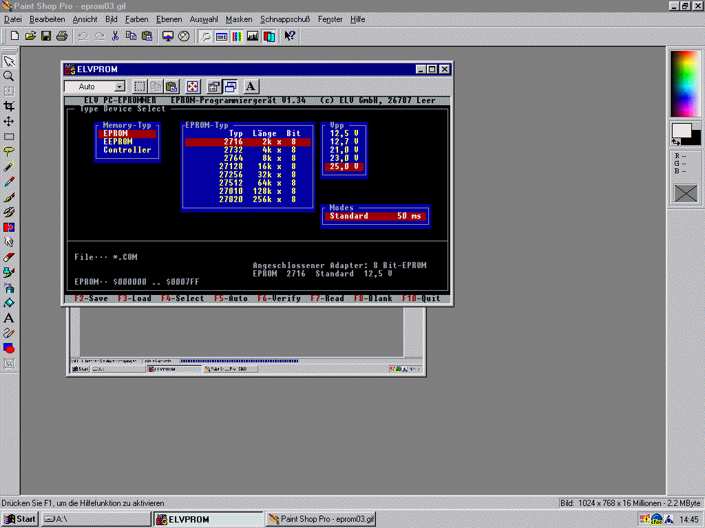Select the Retouch hand tool
This screenshot has height=528, width=705.
[x=9, y=242]
